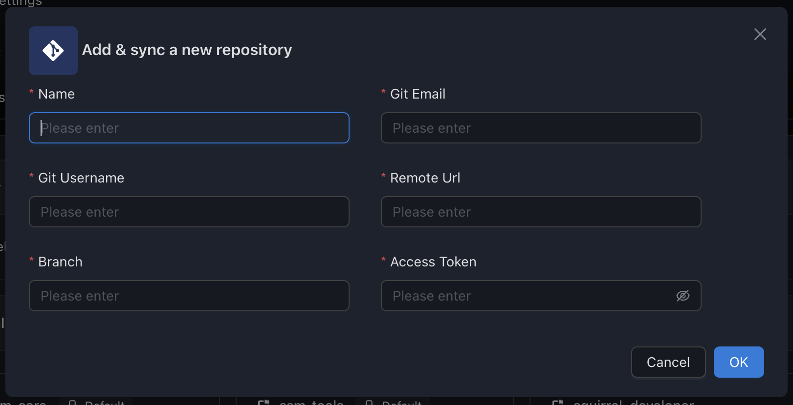Click the Access Token label
The width and height of the screenshot is (793, 405).
pyautogui.click(x=434, y=262)
